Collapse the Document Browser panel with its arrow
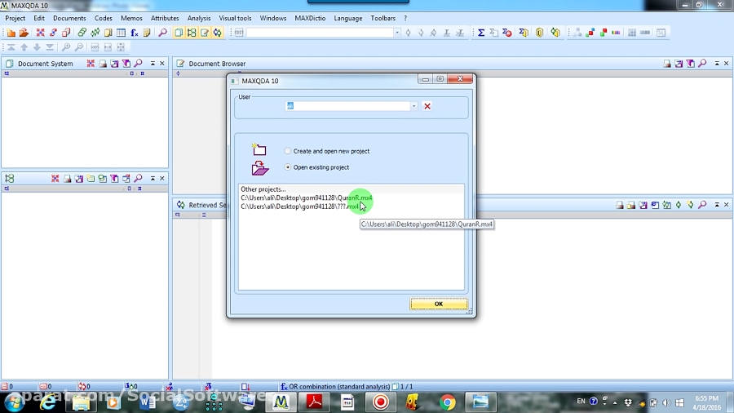Image resolution: width=734 pixels, height=413 pixels. [717, 63]
